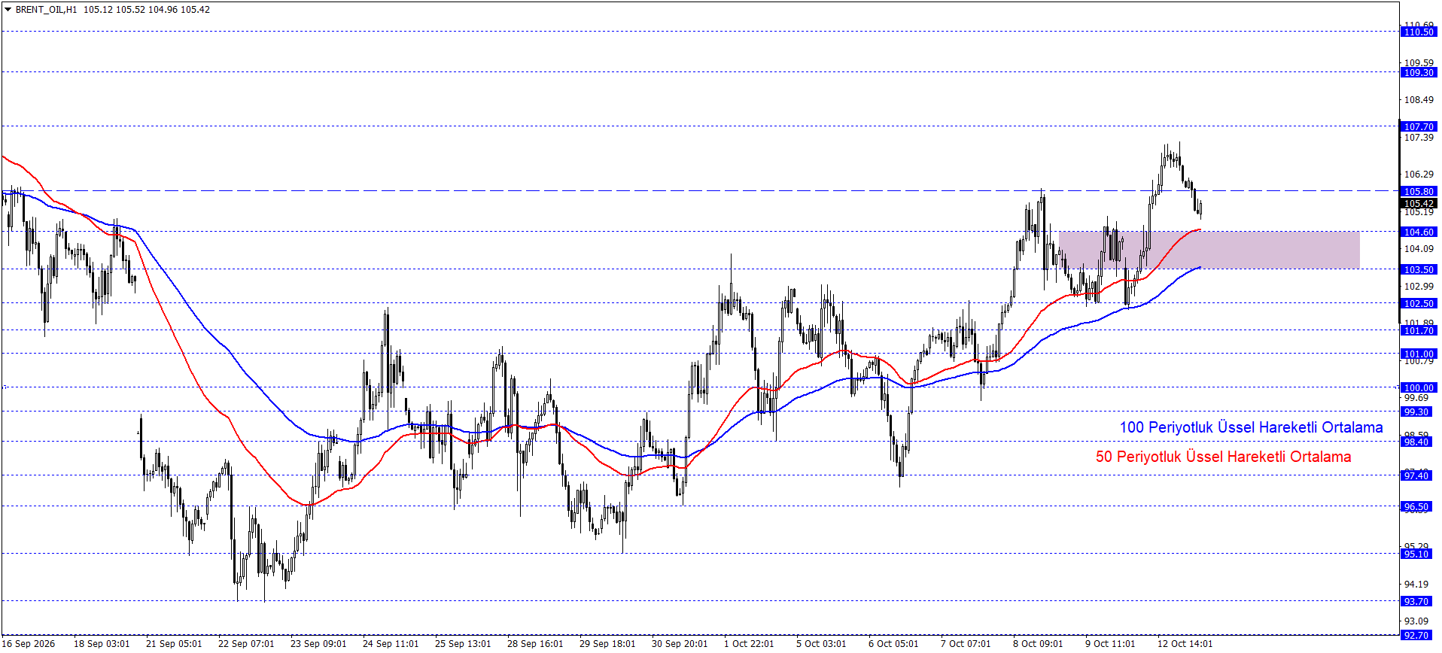This screenshot has width=1442, height=653.
Task: Click the 107.70 price level label
Action: [x=1419, y=126]
